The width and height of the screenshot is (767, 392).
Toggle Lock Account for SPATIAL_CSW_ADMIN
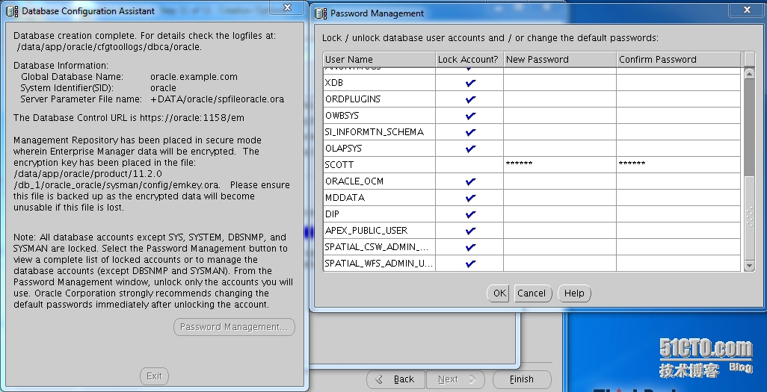point(470,247)
